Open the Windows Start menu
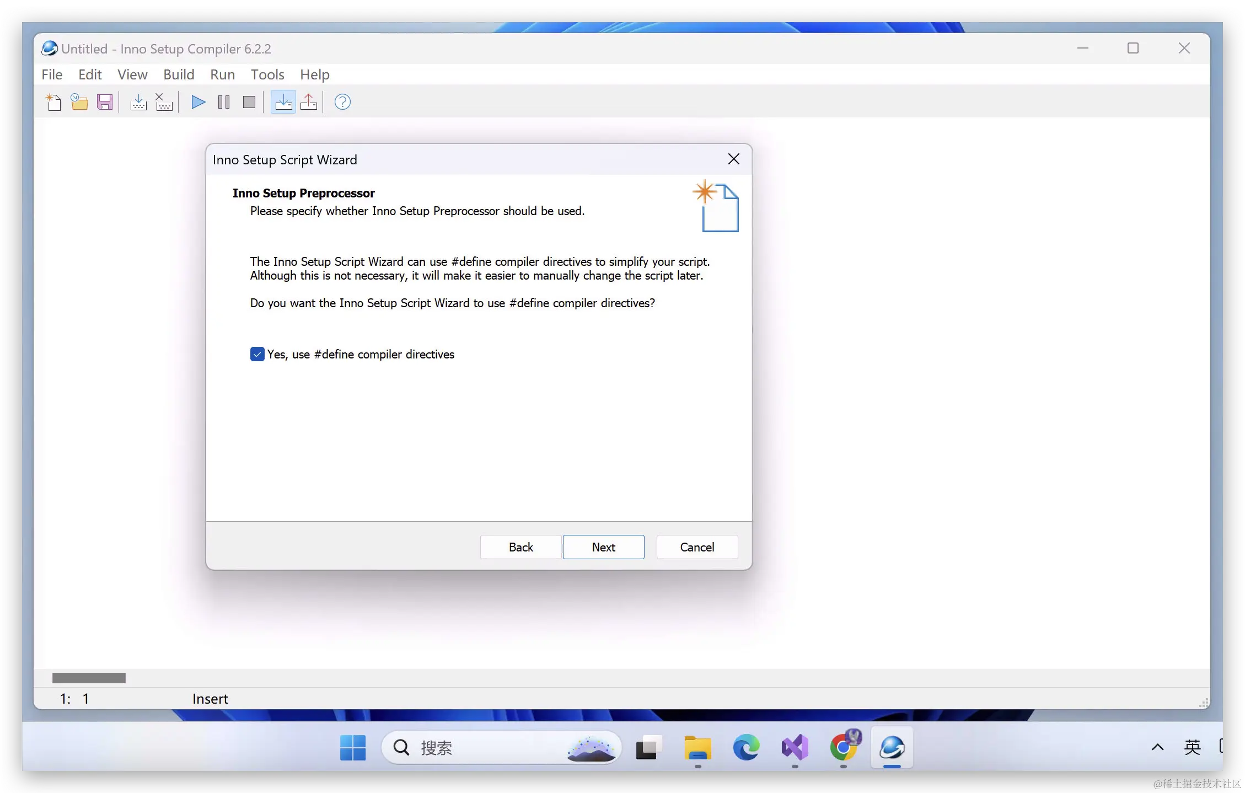 click(x=353, y=748)
